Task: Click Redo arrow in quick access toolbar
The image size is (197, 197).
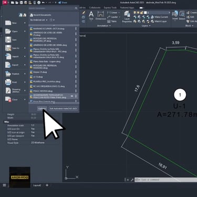Action: 49,3
